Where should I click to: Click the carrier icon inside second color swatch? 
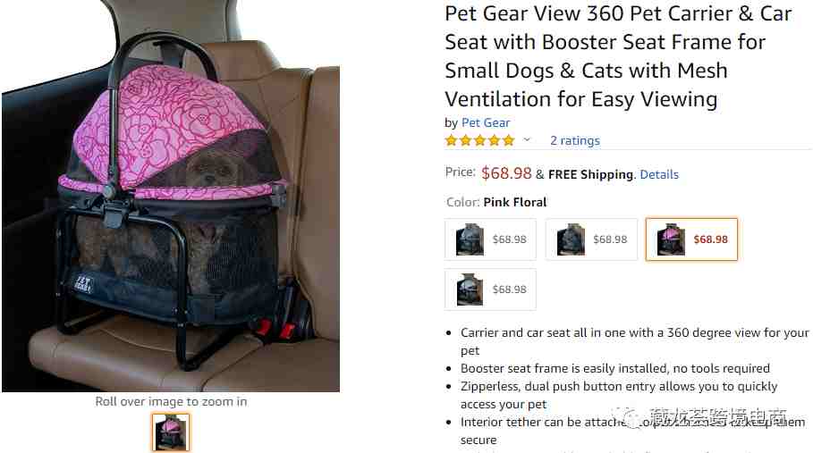(571, 239)
